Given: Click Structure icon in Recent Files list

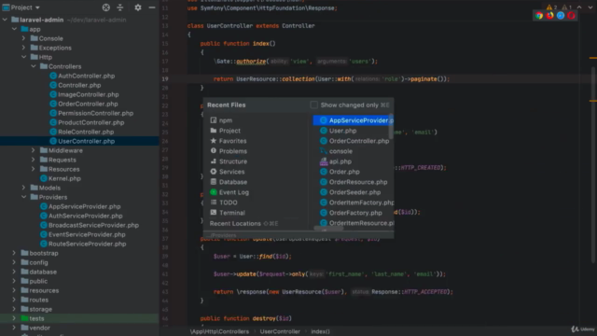Looking at the screenshot, I should [x=214, y=161].
